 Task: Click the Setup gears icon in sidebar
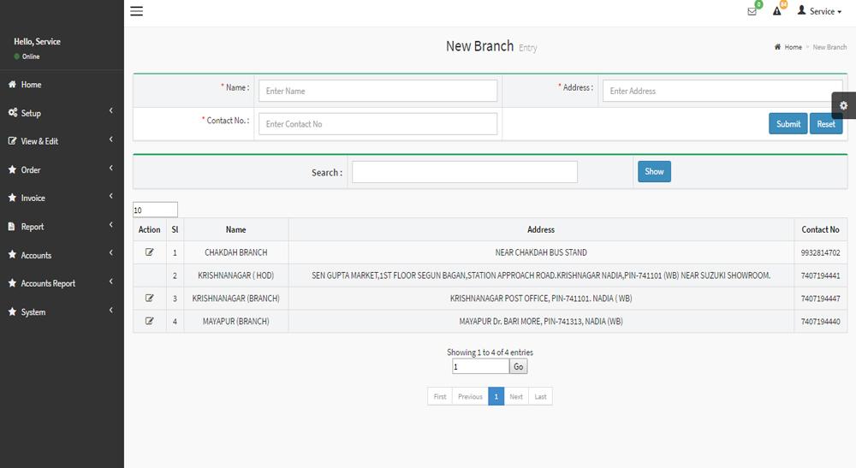tap(13, 112)
